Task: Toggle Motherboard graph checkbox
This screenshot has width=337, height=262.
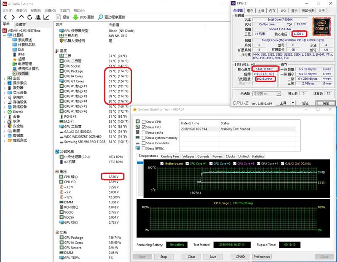Action: [162, 164]
